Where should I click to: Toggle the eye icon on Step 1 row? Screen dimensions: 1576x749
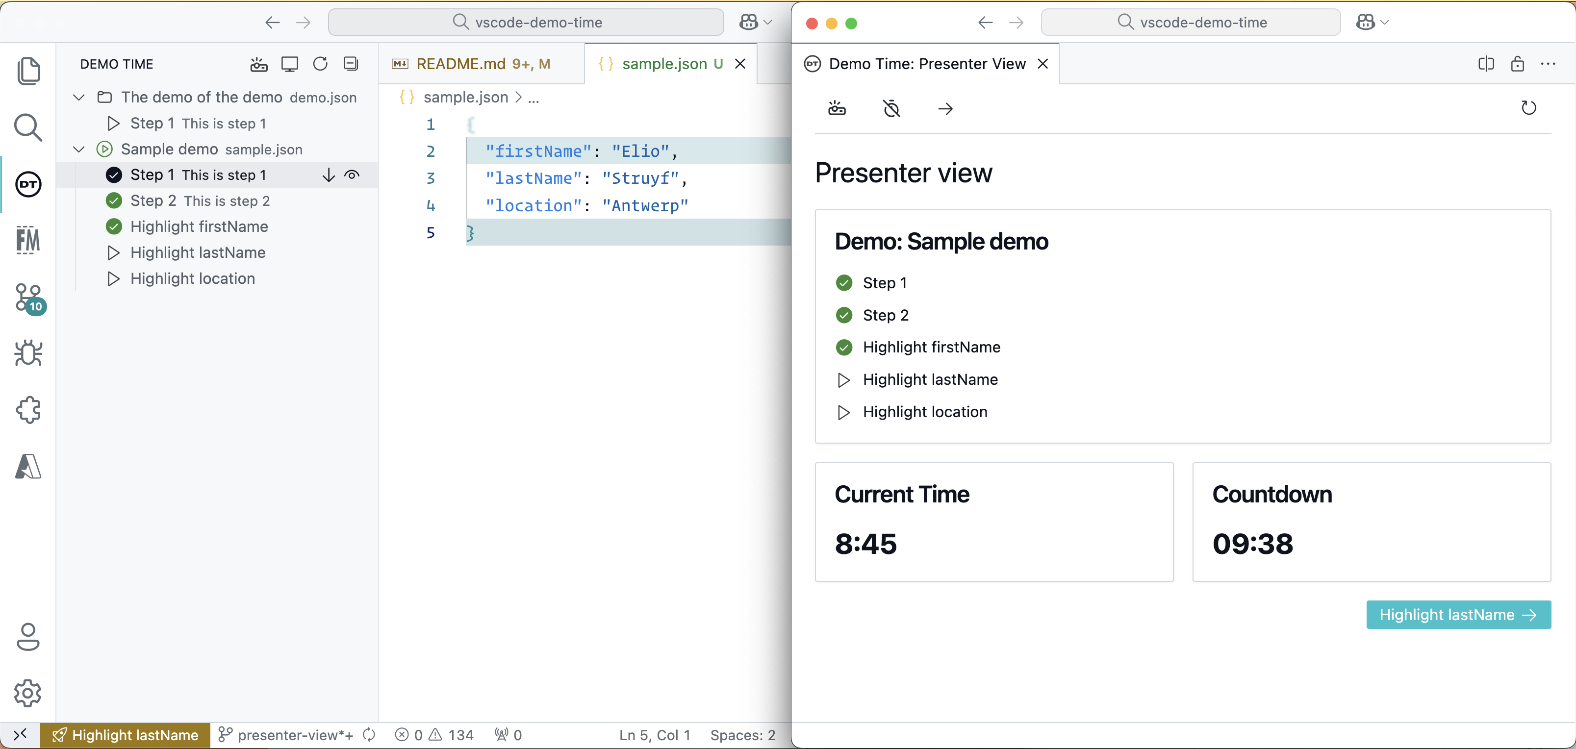tap(352, 175)
